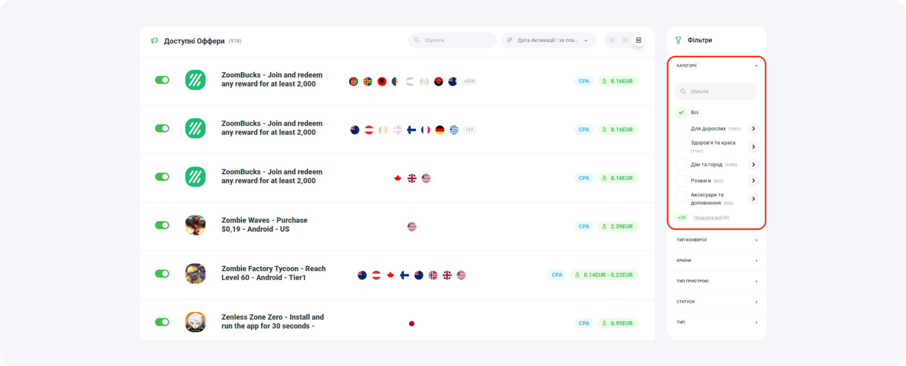
Task: Click the 'Показати всі(20)' link
Action: 711,217
